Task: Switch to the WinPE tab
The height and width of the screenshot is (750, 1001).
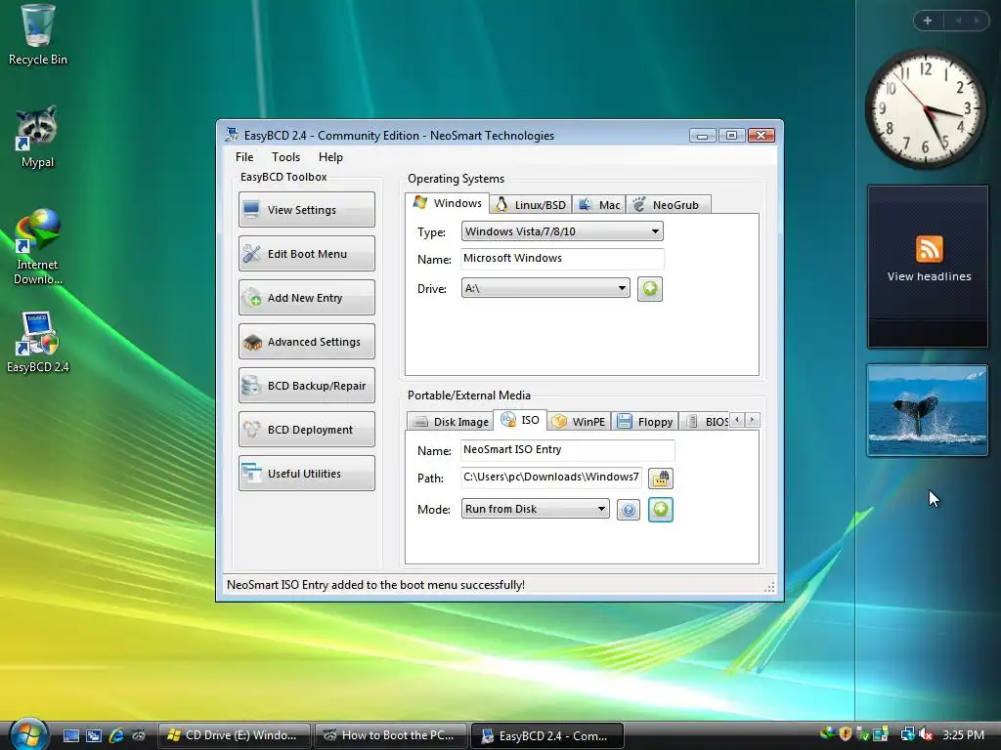Action: (x=579, y=422)
